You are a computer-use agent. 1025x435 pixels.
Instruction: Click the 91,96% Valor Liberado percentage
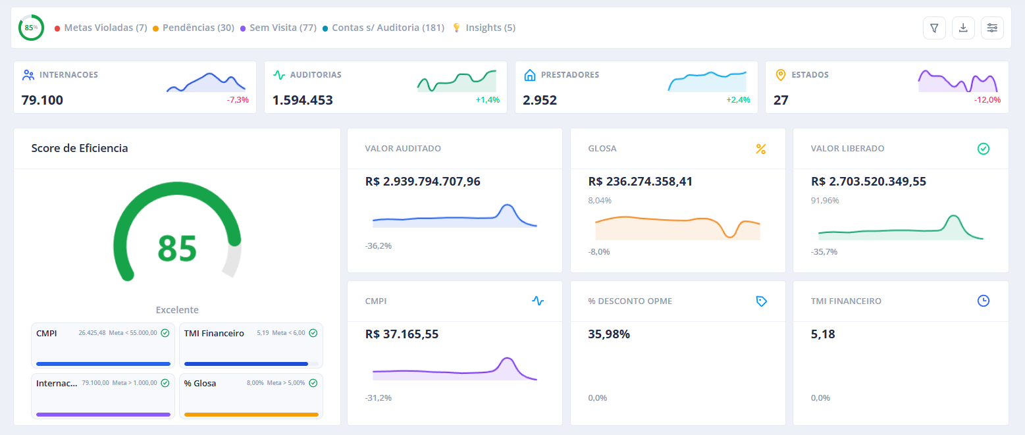pyautogui.click(x=825, y=200)
